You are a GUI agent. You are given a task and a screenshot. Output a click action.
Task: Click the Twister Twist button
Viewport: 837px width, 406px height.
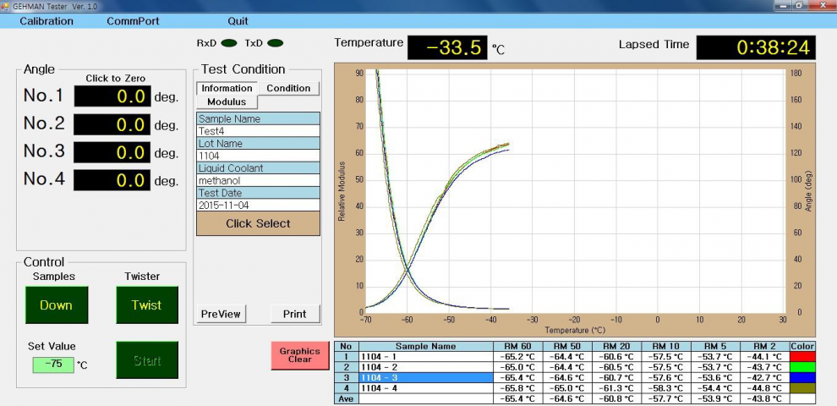click(x=147, y=305)
